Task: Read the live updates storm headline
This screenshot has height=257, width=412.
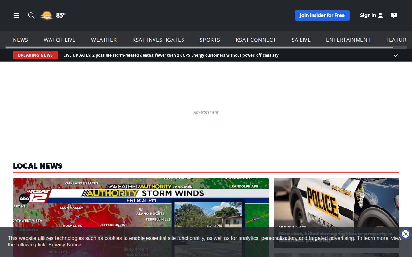Action: pyautogui.click(x=171, y=55)
